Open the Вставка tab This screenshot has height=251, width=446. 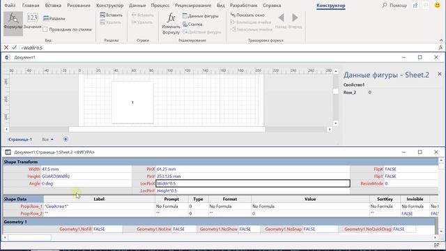pos(53,6)
